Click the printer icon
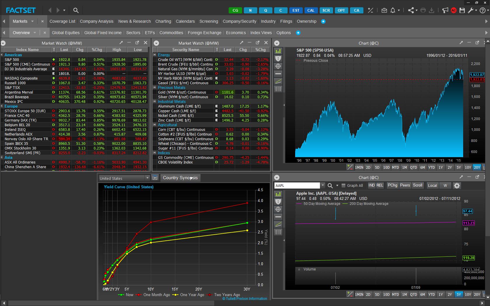 point(423,10)
